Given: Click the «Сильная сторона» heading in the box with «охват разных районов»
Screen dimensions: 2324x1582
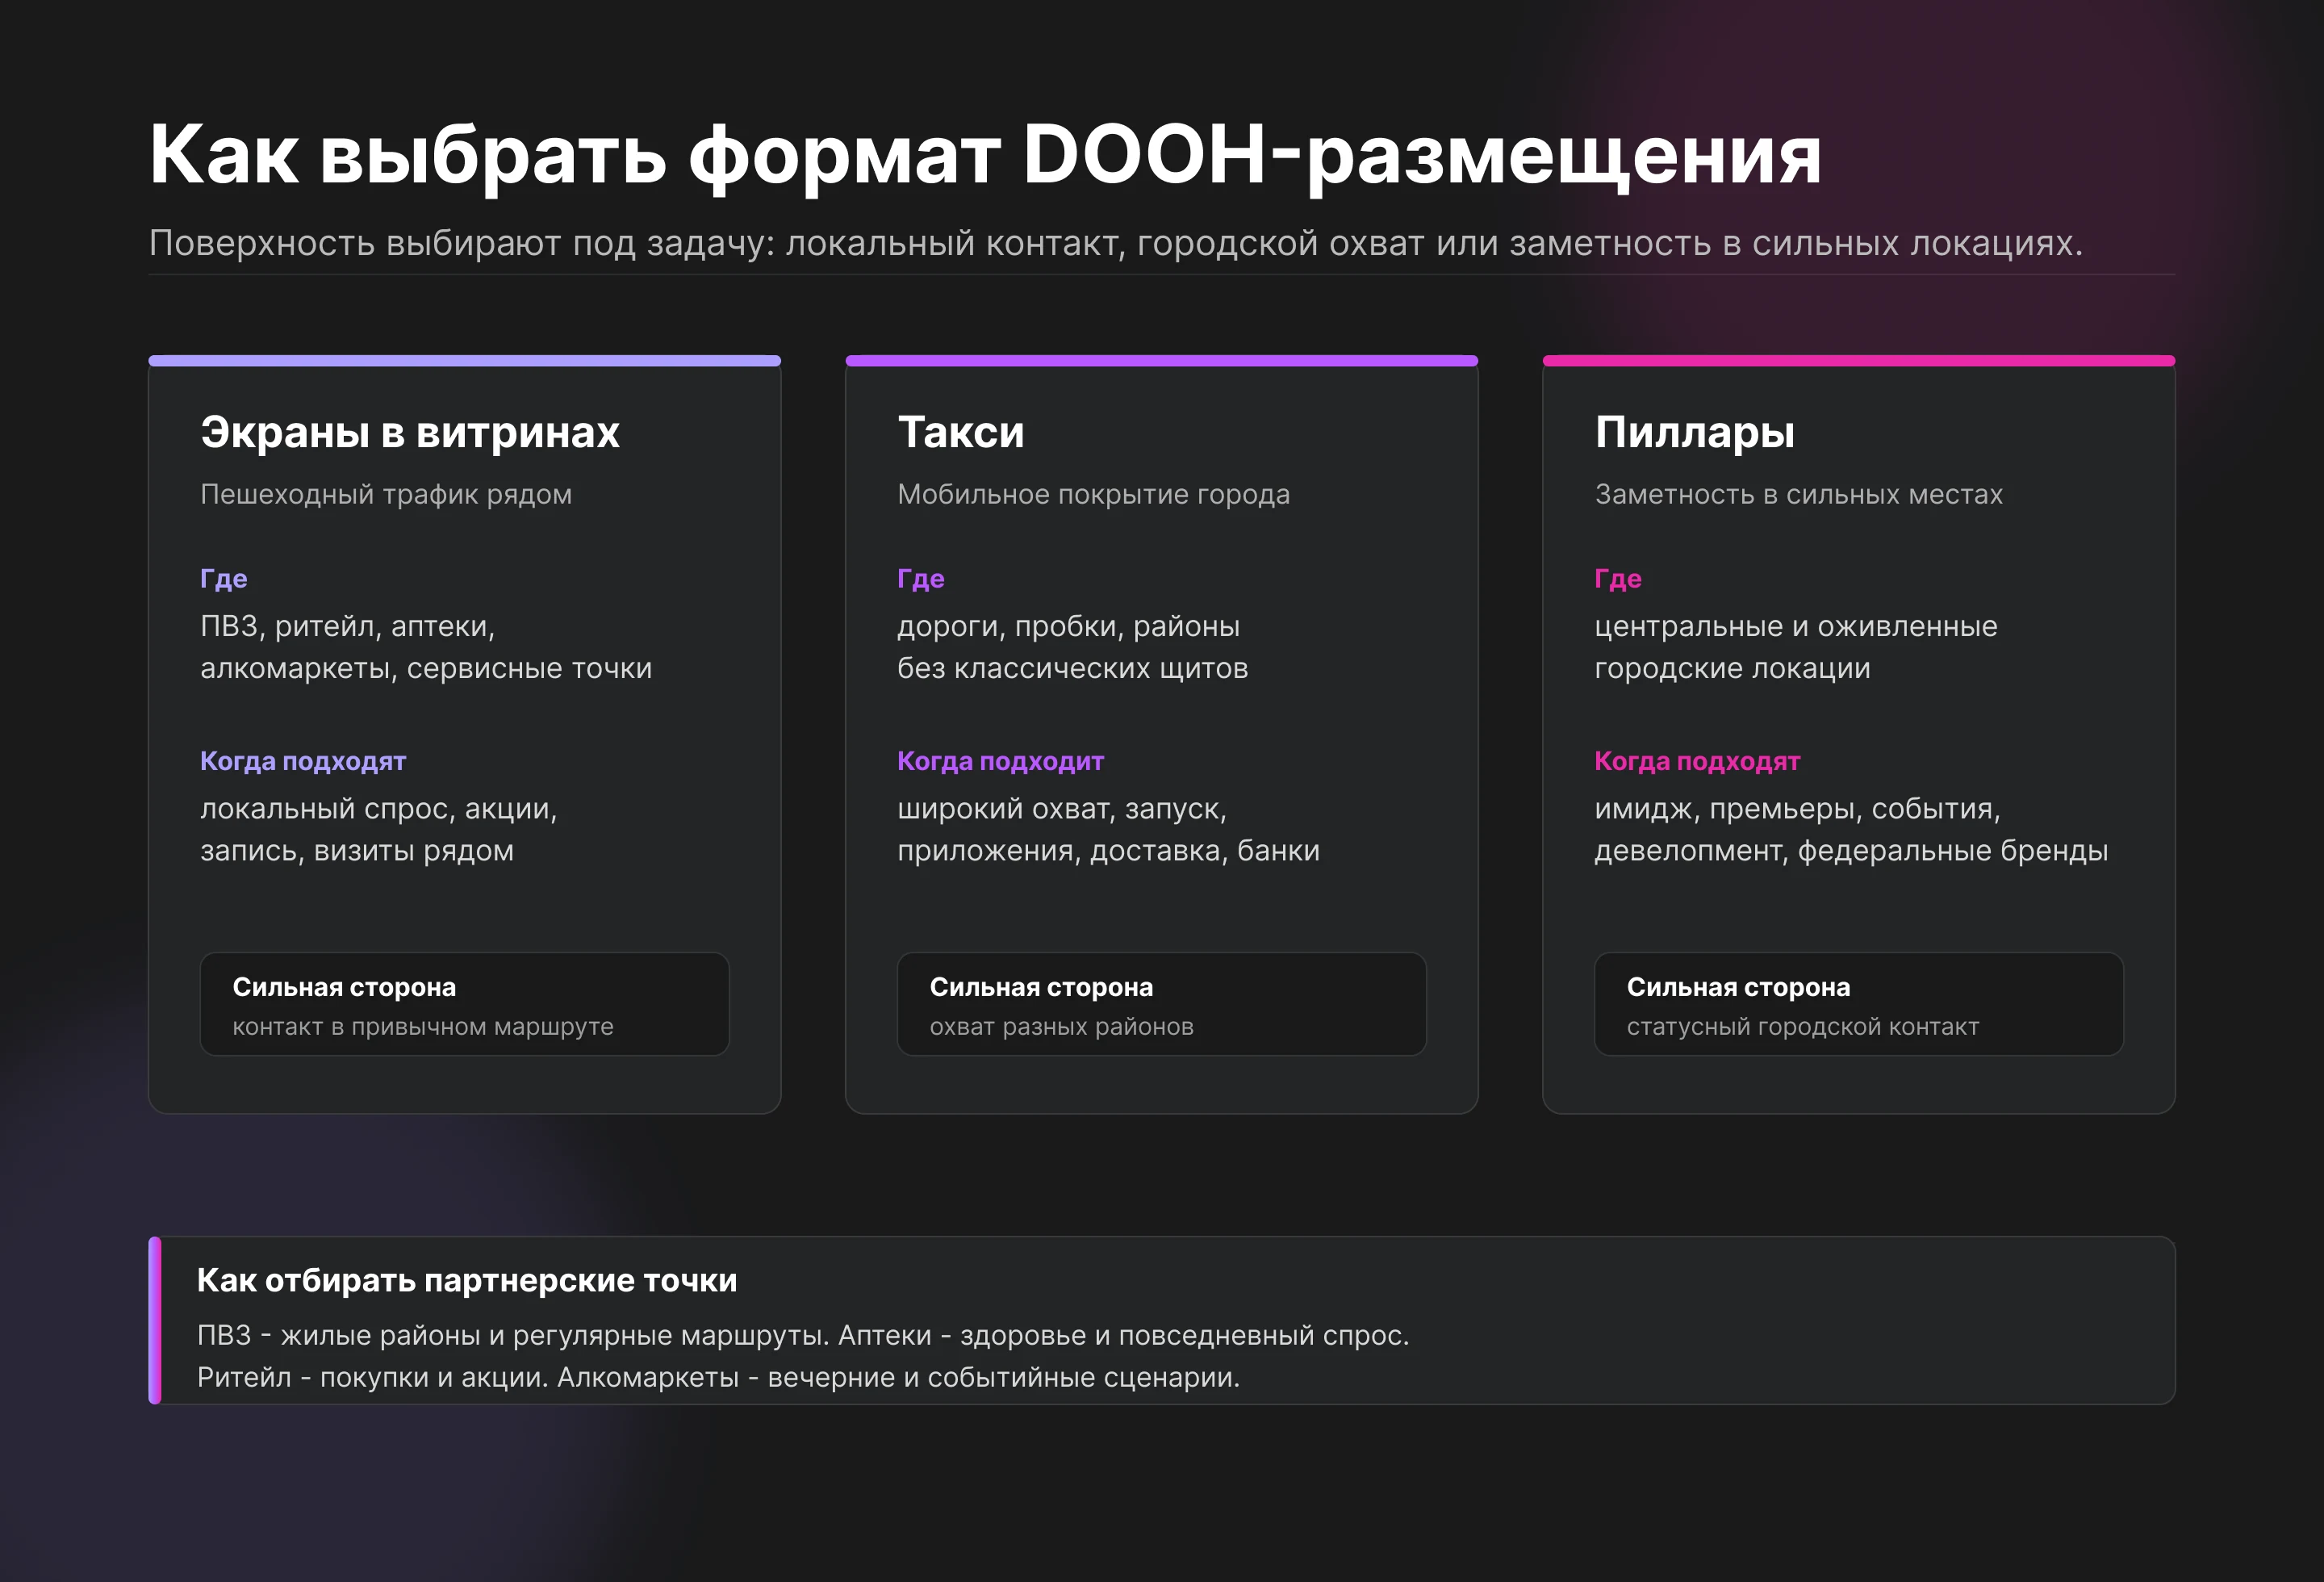Looking at the screenshot, I should pyautogui.click(x=1041, y=988).
